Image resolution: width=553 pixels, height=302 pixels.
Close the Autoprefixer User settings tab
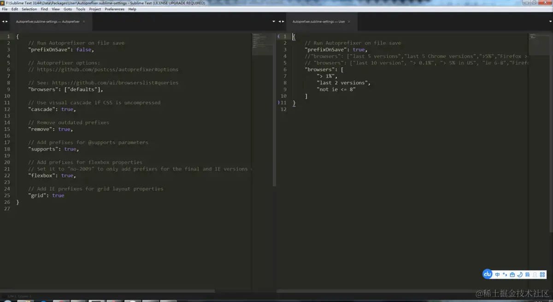coord(349,22)
